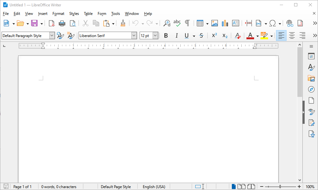This screenshot has width=318, height=190.
Task: Toggle formatting marks display
Action: (187, 23)
